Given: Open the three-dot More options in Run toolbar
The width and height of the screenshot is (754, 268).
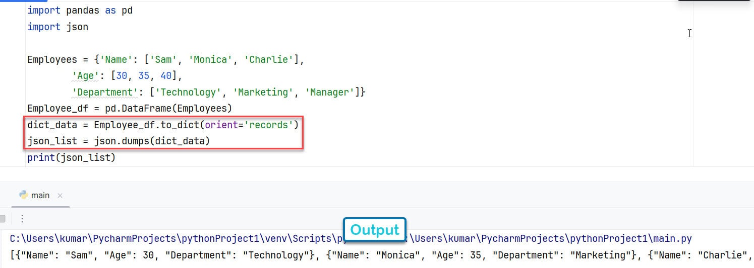Looking at the screenshot, I should coord(22,219).
